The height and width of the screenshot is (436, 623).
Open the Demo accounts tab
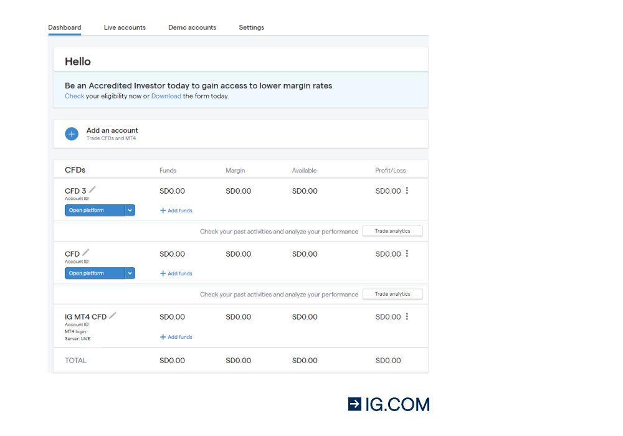(192, 27)
